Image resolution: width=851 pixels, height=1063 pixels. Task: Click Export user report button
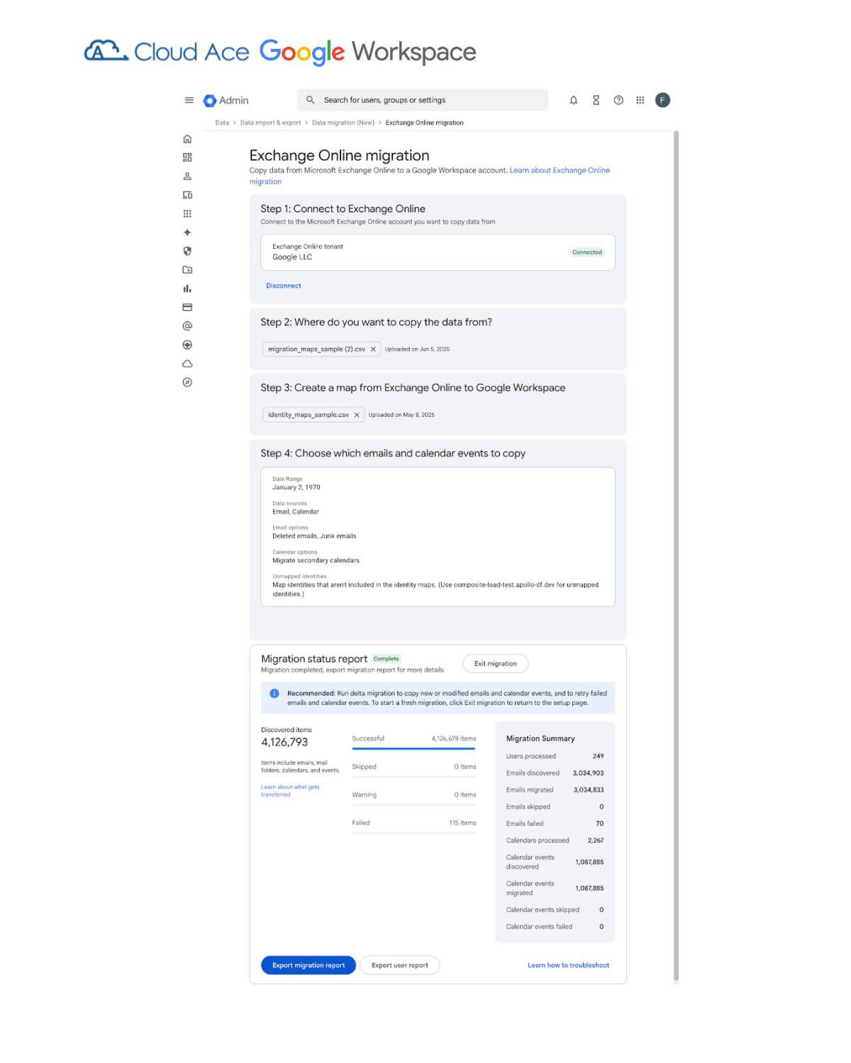tap(400, 965)
